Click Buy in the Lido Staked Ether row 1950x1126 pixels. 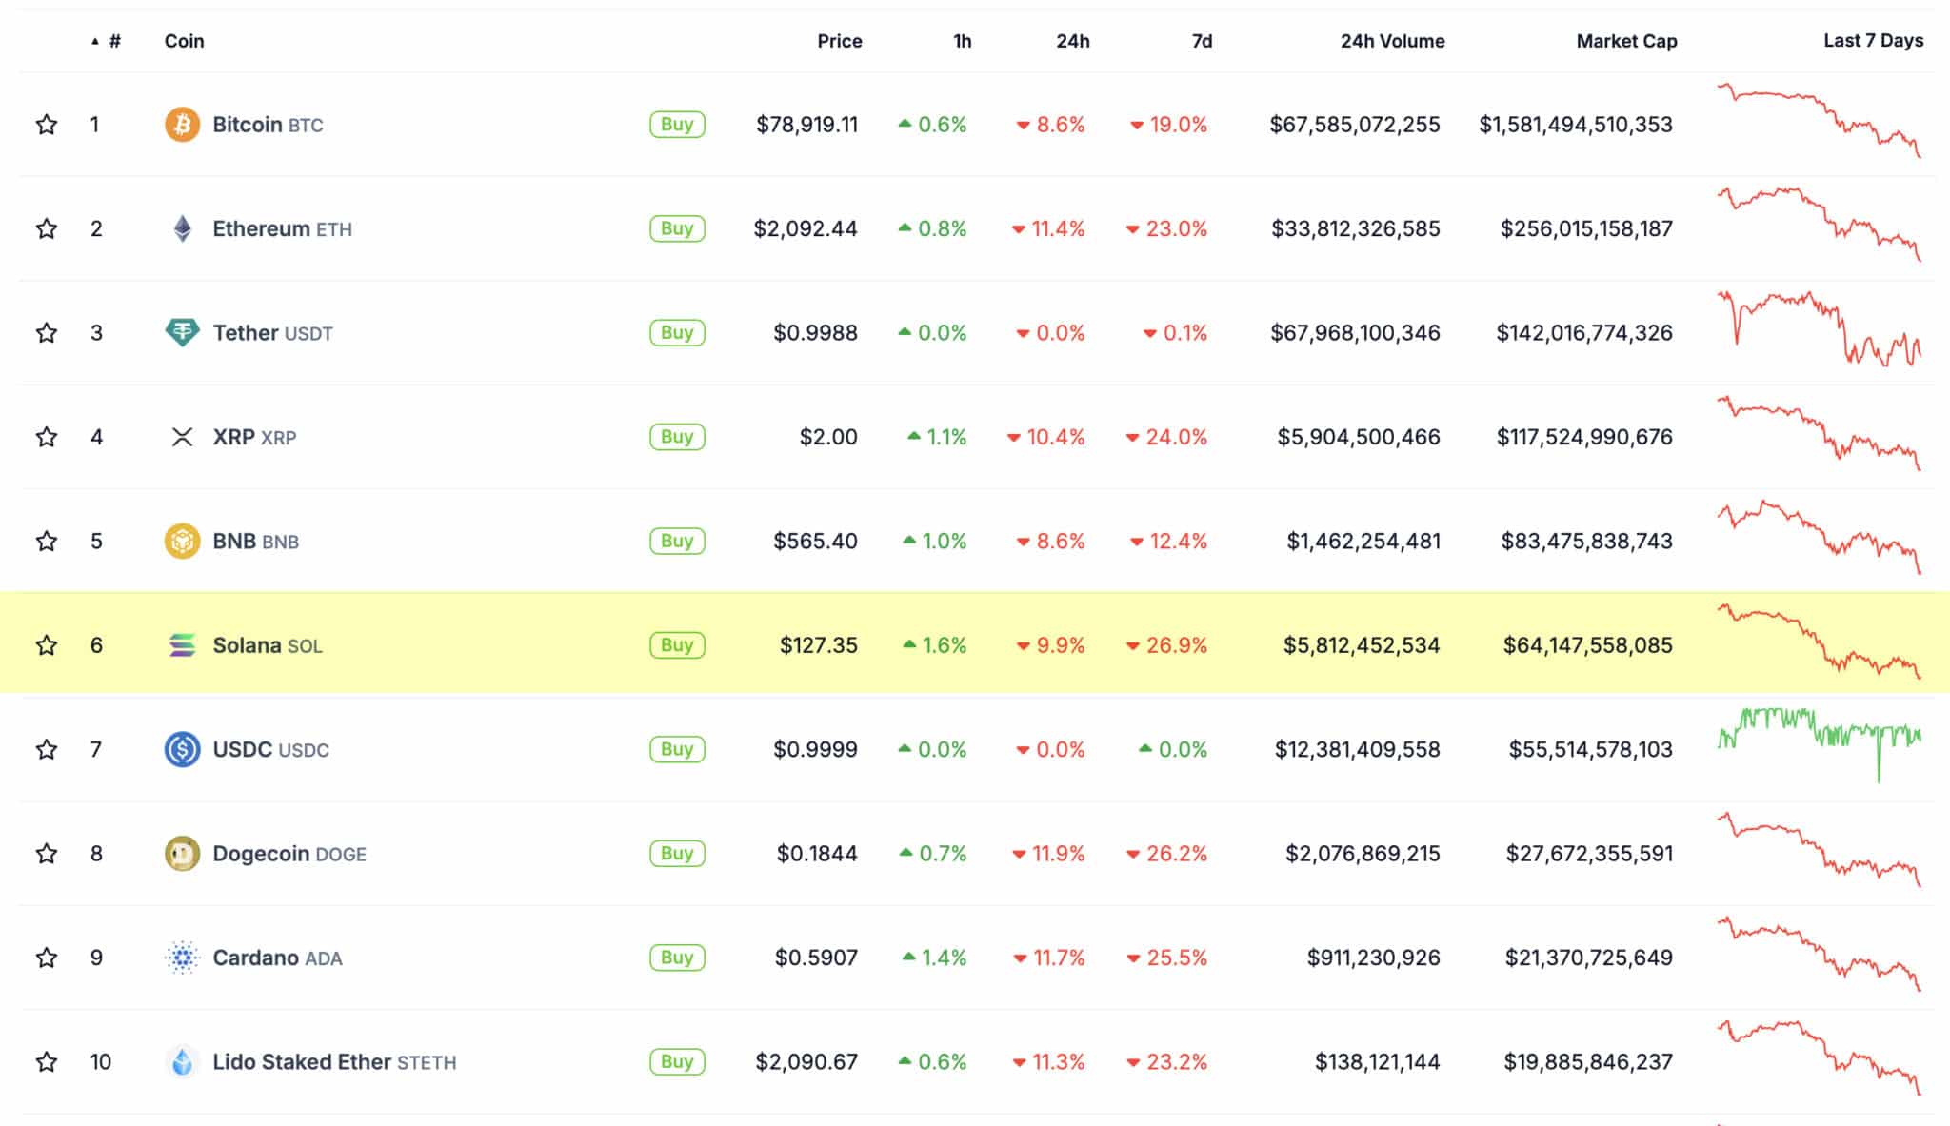click(677, 1061)
